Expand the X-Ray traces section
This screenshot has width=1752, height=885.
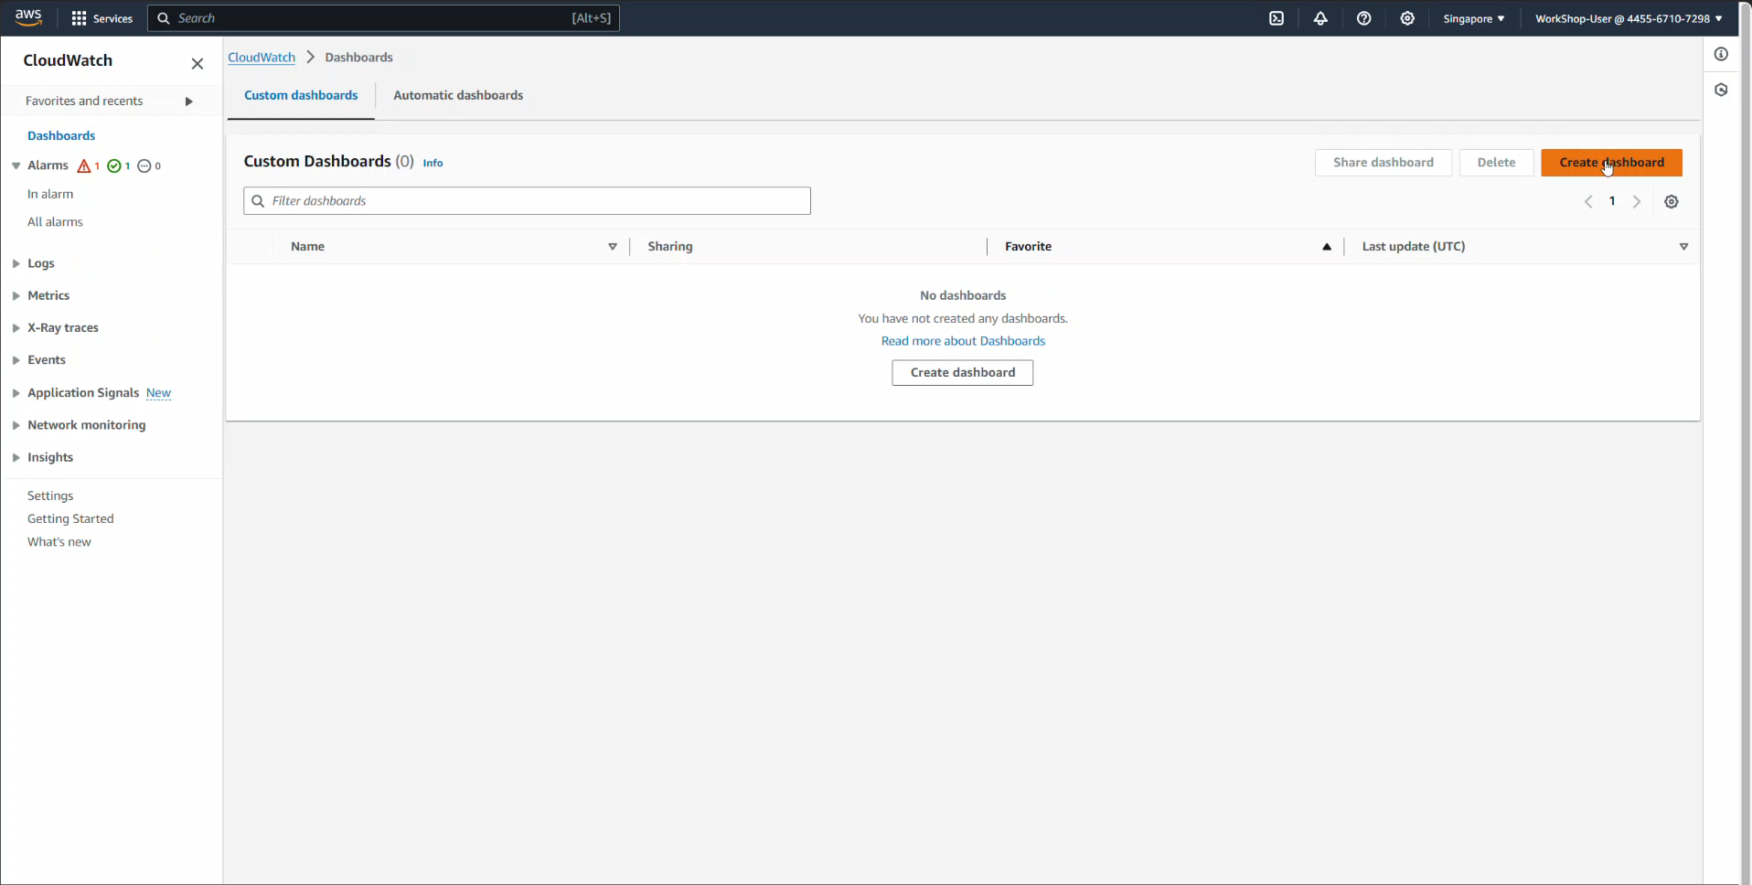tap(16, 327)
